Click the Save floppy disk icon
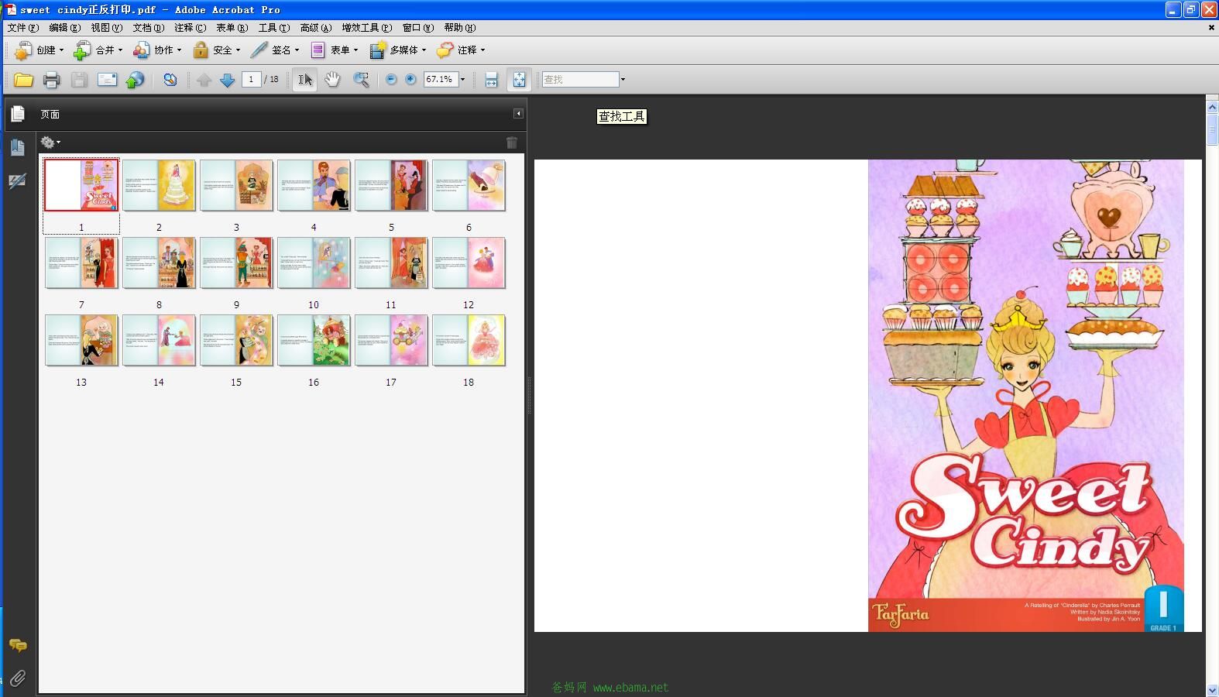The image size is (1219, 697). coord(79,79)
